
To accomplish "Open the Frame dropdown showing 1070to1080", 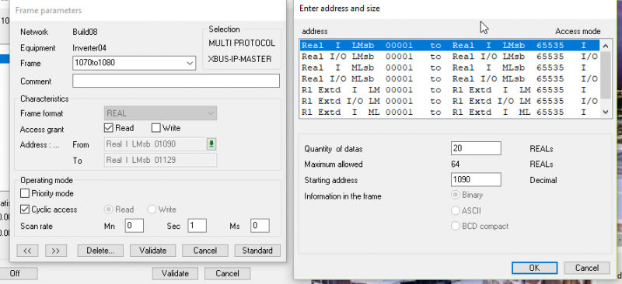I will [x=134, y=63].
